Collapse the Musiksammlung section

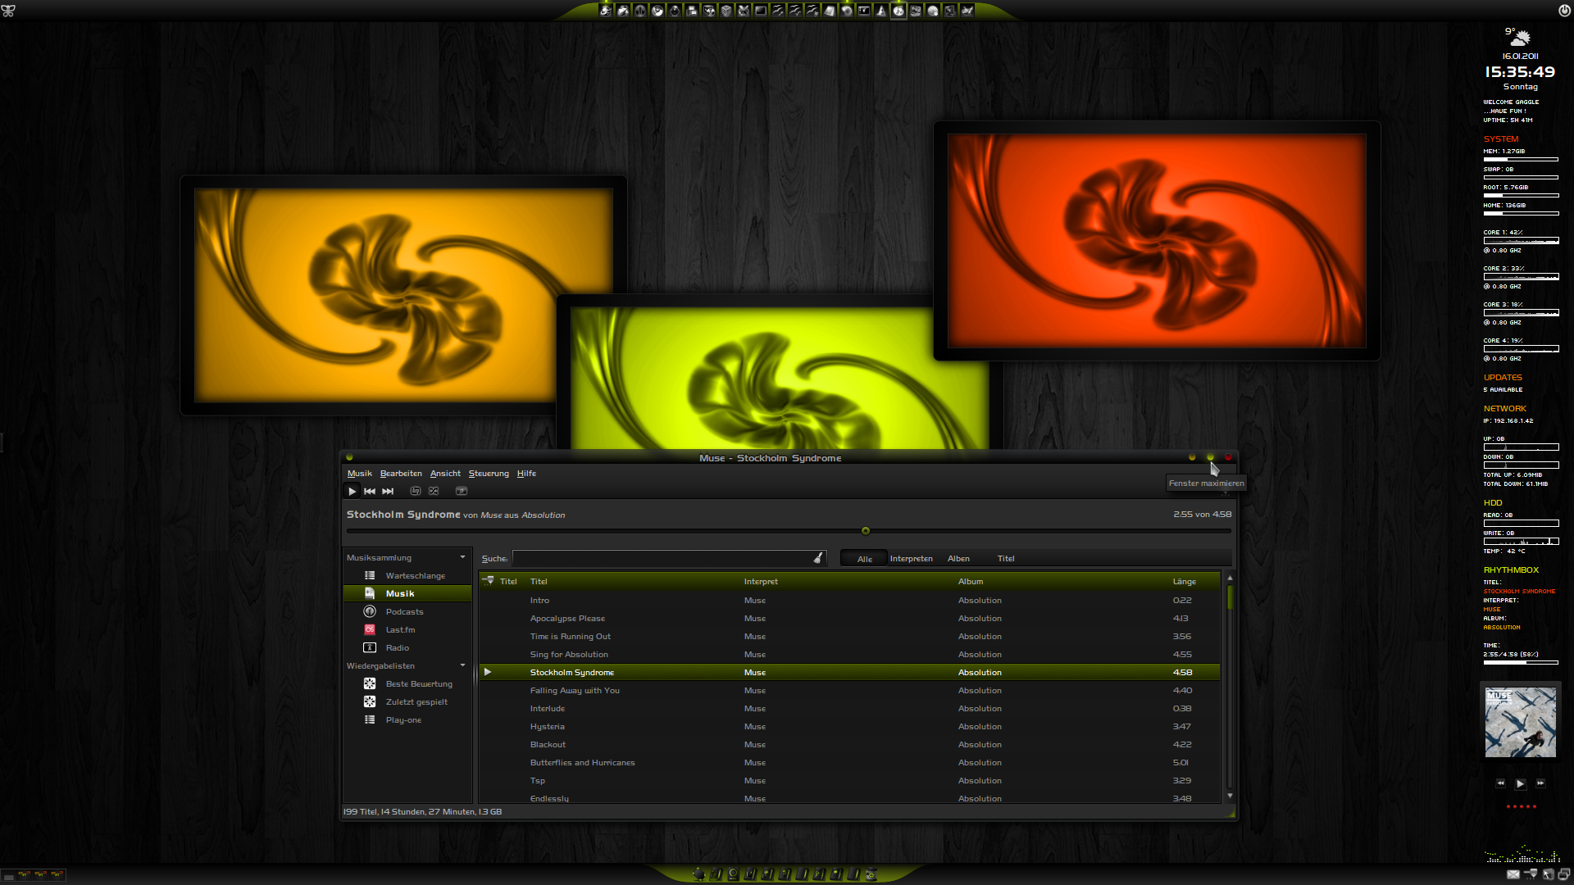point(462,557)
